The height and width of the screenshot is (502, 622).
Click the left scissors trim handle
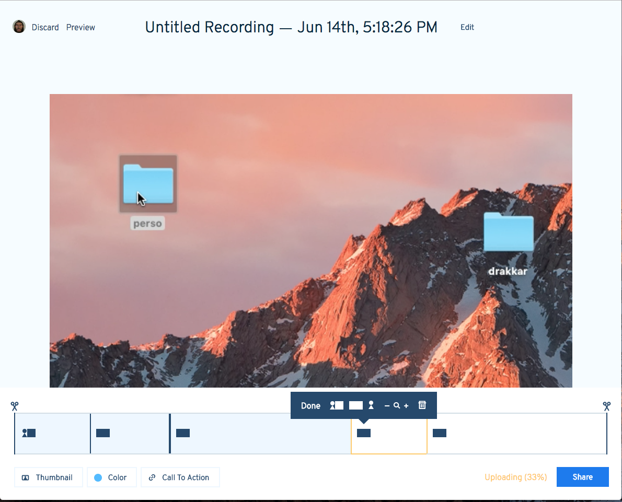(x=15, y=406)
